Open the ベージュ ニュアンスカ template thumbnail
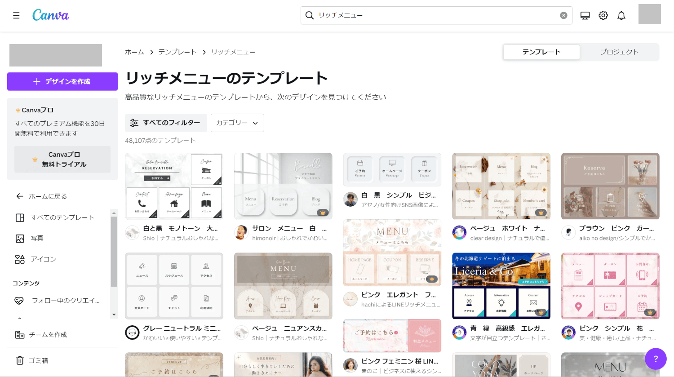The height and width of the screenshot is (377, 674). [283, 286]
